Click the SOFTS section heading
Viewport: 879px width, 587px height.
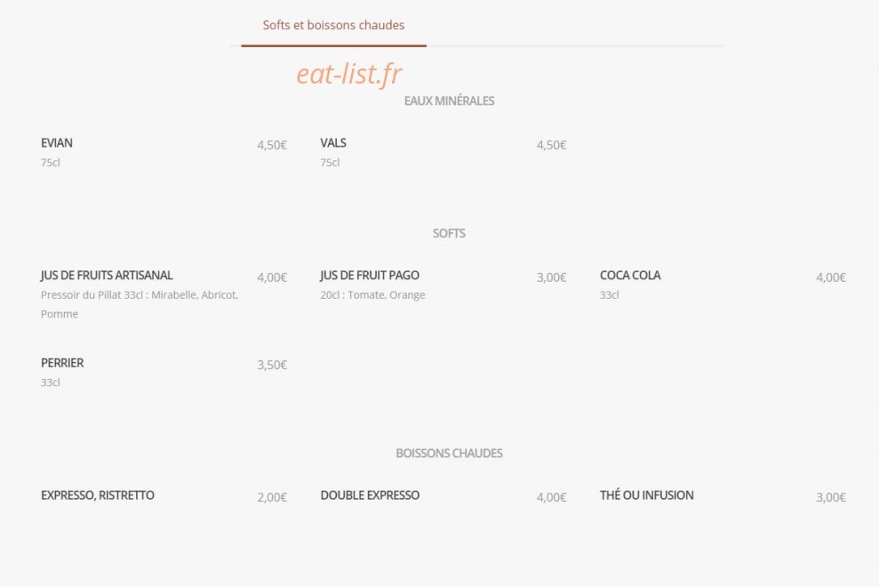click(449, 233)
